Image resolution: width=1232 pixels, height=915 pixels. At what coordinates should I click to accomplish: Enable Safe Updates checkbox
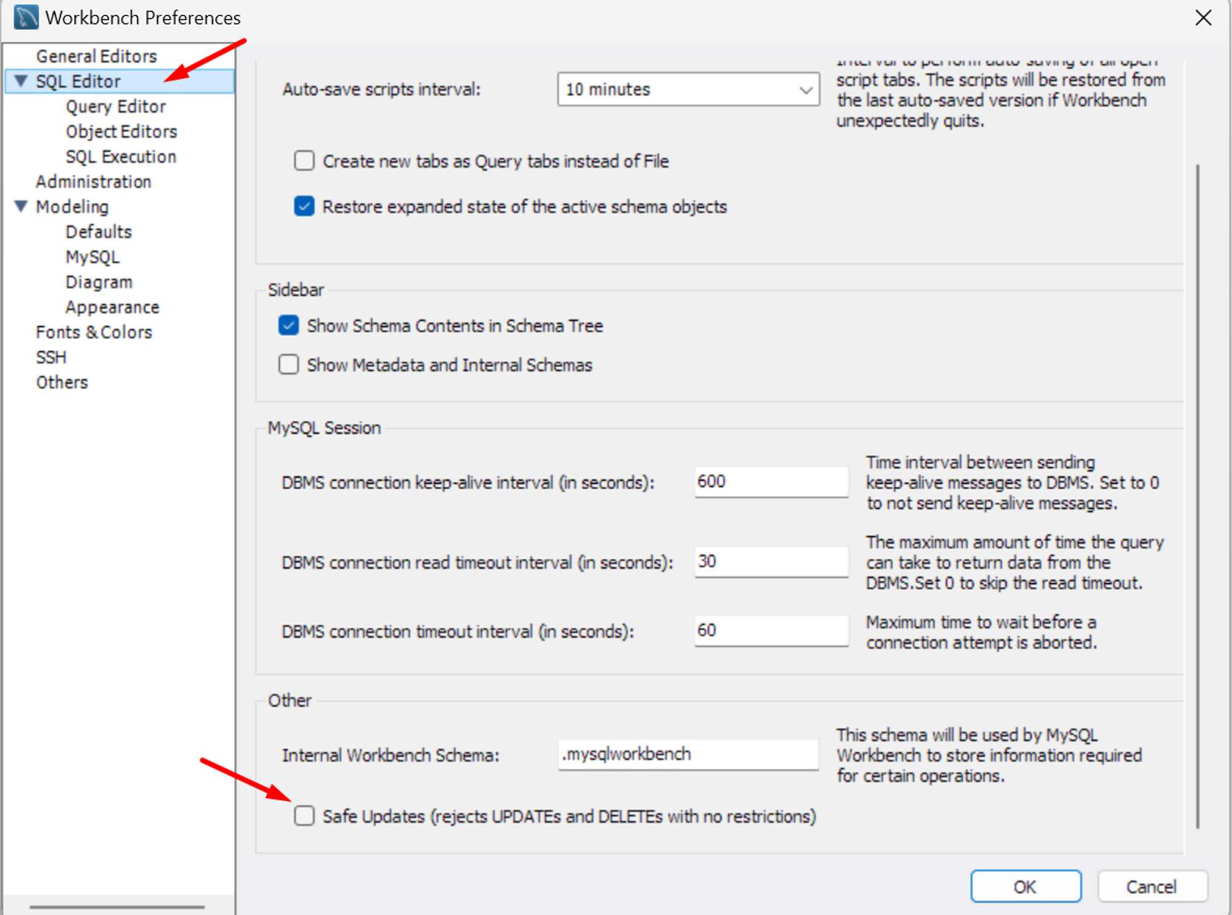(x=304, y=816)
